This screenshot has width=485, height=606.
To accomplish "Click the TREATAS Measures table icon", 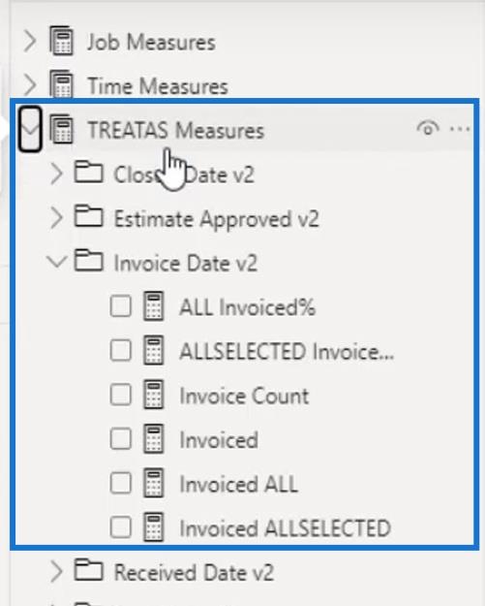I will [x=61, y=129].
